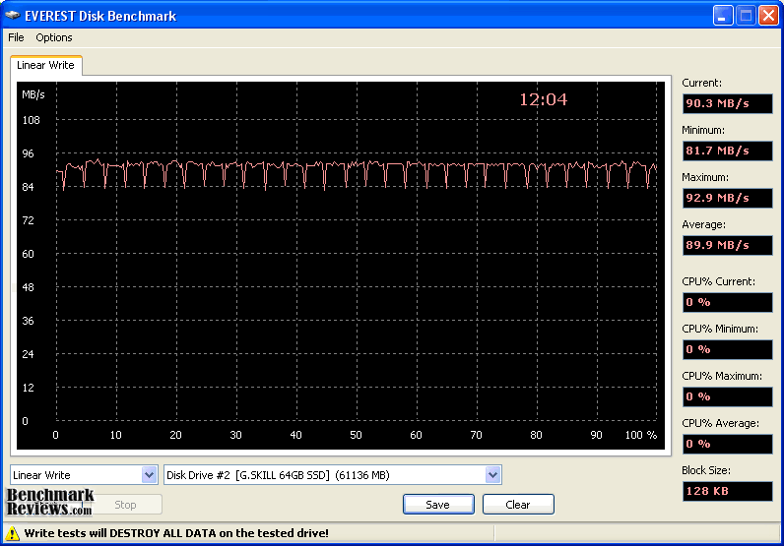Click the EVEREST disk icon in title bar
This screenshot has height=546, width=784.
pyautogui.click(x=13, y=16)
